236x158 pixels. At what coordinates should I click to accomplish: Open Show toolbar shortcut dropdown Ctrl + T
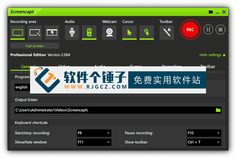(204, 142)
